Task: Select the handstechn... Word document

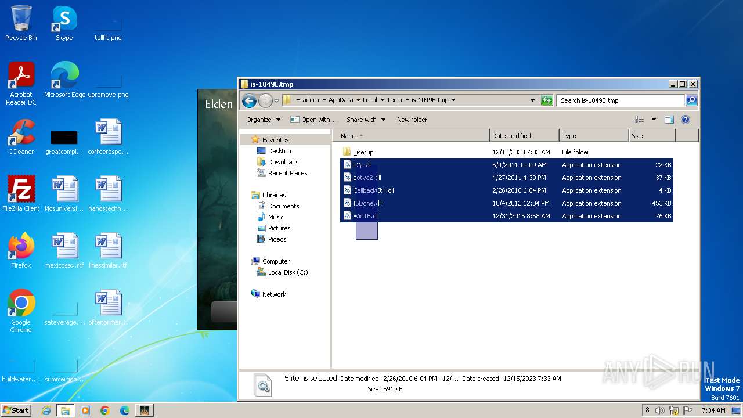Action: pos(108,194)
